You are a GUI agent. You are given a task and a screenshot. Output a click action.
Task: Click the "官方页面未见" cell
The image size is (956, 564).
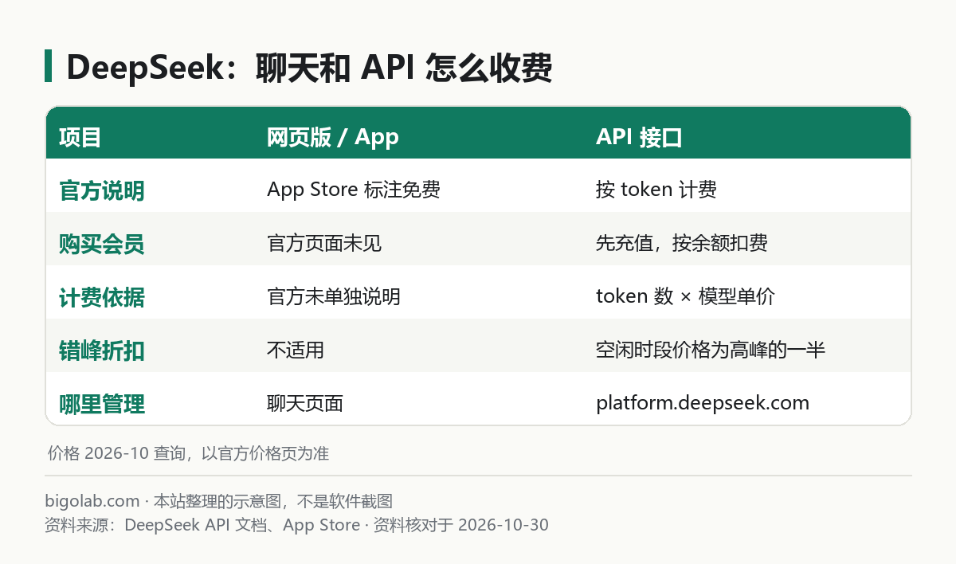point(324,243)
